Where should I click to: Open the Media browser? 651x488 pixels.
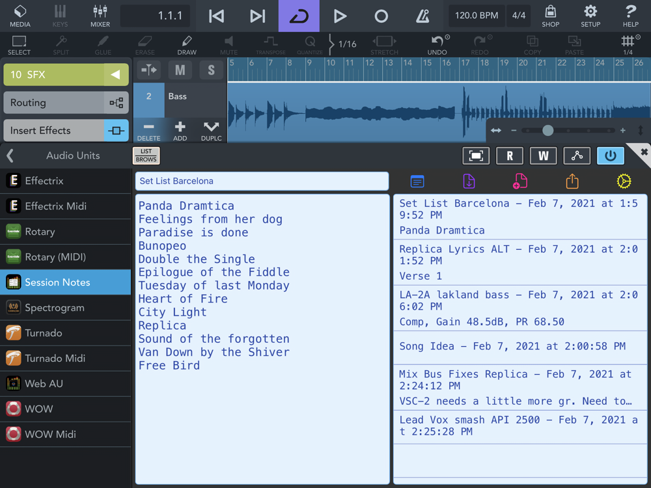20,16
